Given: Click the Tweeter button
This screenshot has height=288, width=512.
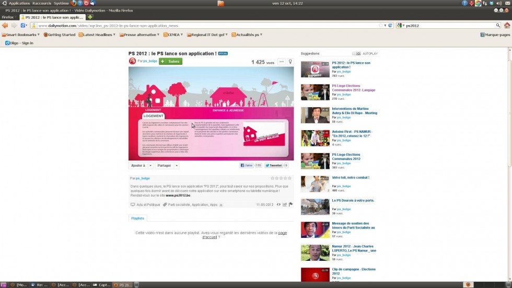Looking at the screenshot, I should [x=274, y=166].
